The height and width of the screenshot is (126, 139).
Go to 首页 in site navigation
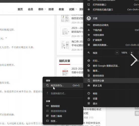[x=20, y=9]
